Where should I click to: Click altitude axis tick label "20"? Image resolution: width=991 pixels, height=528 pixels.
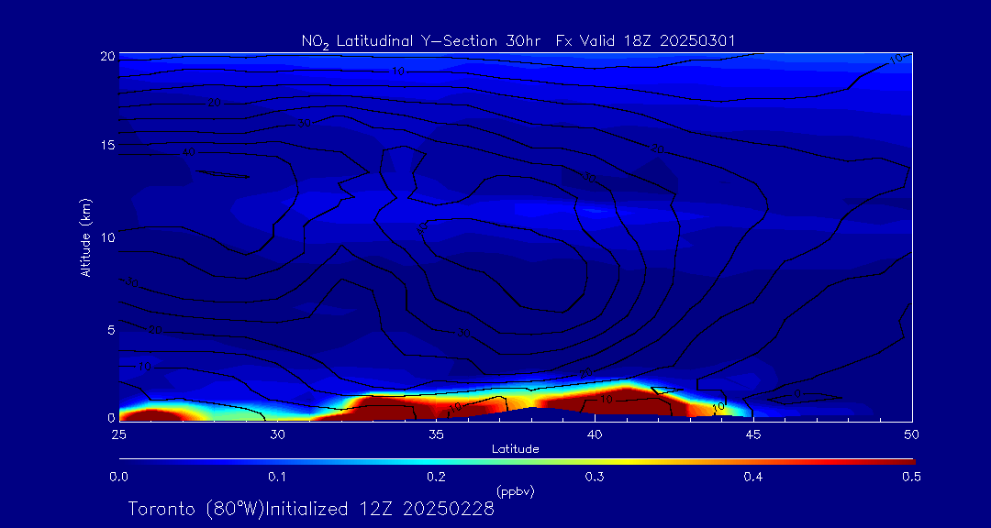point(108,56)
